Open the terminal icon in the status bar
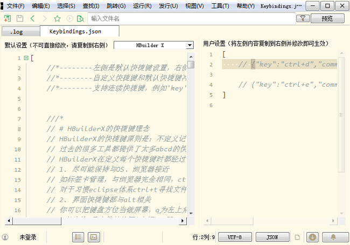Screen dimensions: 350x245 [94, 237]
